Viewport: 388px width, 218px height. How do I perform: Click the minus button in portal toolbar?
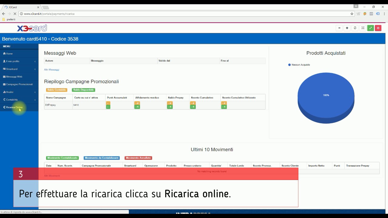[x=339, y=28]
